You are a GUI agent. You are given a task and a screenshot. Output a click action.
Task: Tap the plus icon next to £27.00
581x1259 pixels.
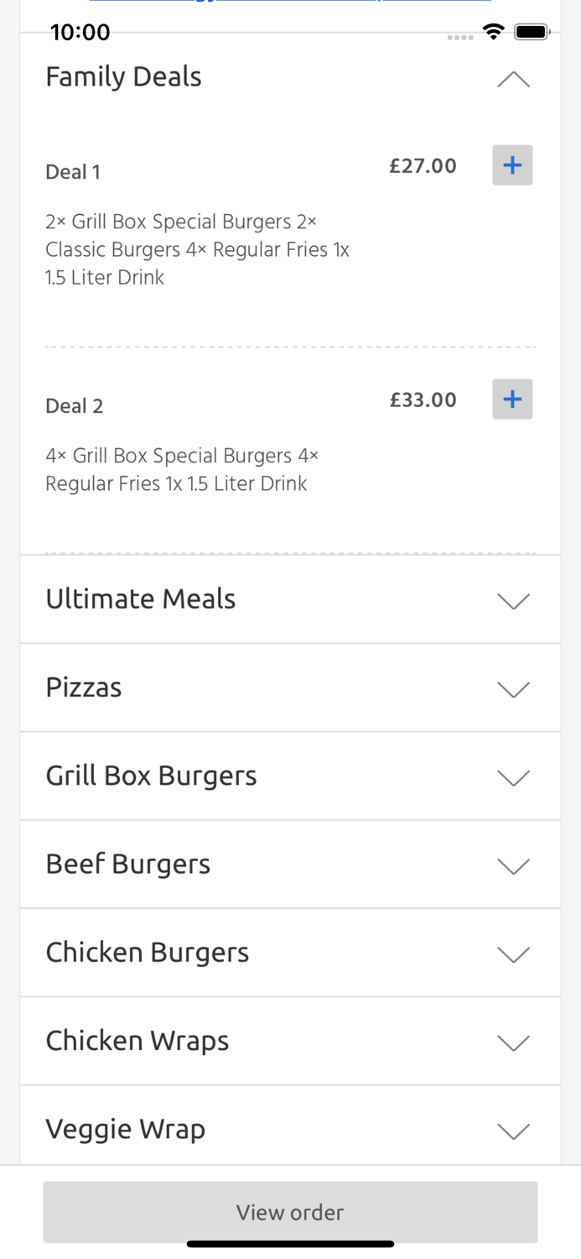pyautogui.click(x=512, y=165)
